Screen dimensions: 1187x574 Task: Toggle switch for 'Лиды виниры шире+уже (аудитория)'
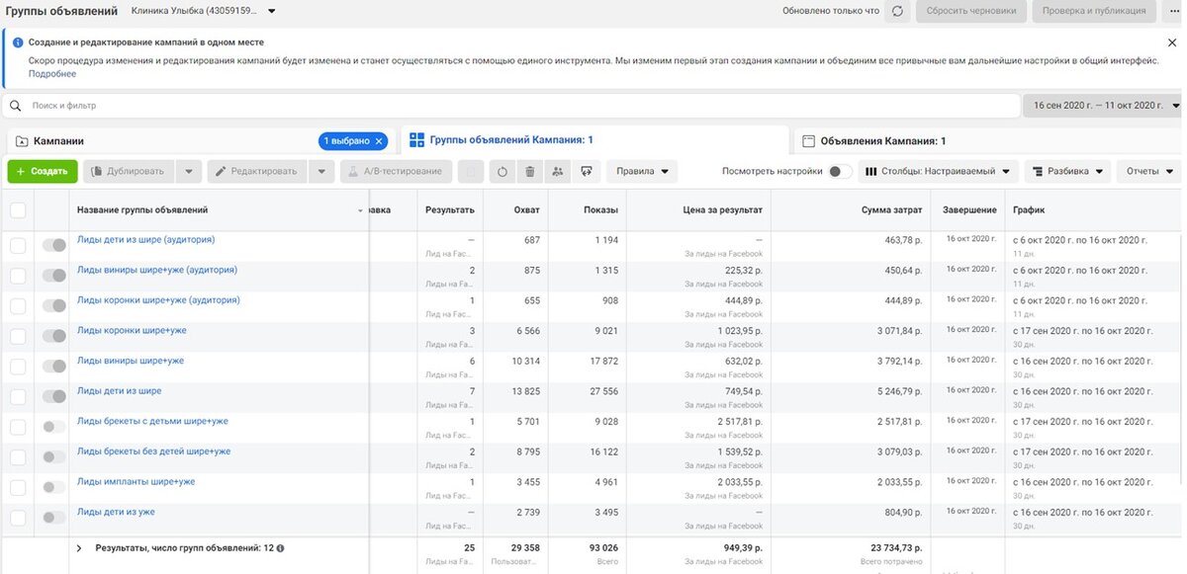53,276
